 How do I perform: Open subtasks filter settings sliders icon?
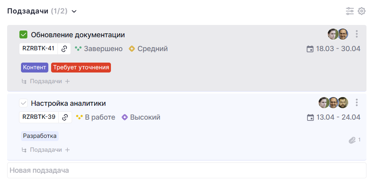tap(349, 11)
